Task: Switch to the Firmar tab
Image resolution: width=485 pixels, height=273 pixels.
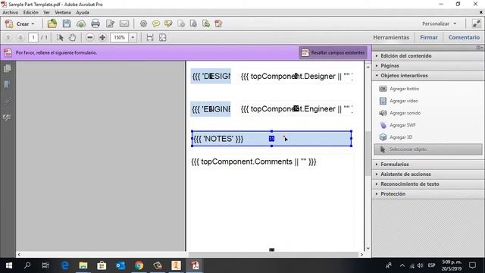Action: tap(429, 37)
